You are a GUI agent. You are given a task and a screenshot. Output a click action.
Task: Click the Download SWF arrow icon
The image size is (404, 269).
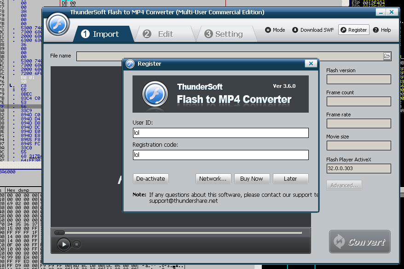pyautogui.click(x=295, y=30)
